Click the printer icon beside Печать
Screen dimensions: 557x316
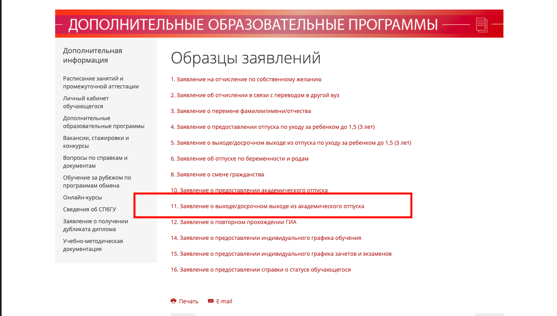[x=173, y=301]
